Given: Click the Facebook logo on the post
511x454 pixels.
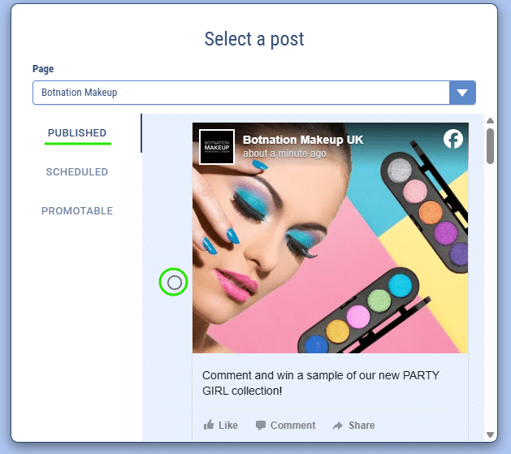Looking at the screenshot, I should coord(453,139).
